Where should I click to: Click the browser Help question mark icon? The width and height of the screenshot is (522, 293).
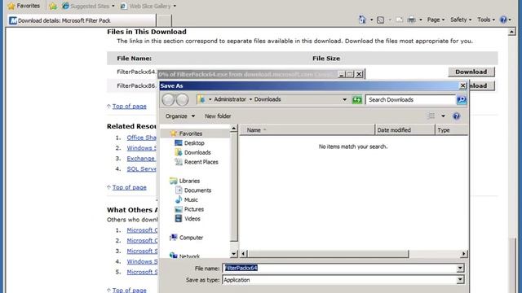[503, 20]
